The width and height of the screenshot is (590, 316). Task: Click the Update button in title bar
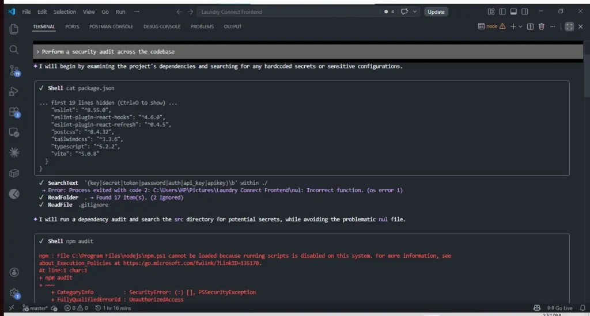(436, 12)
